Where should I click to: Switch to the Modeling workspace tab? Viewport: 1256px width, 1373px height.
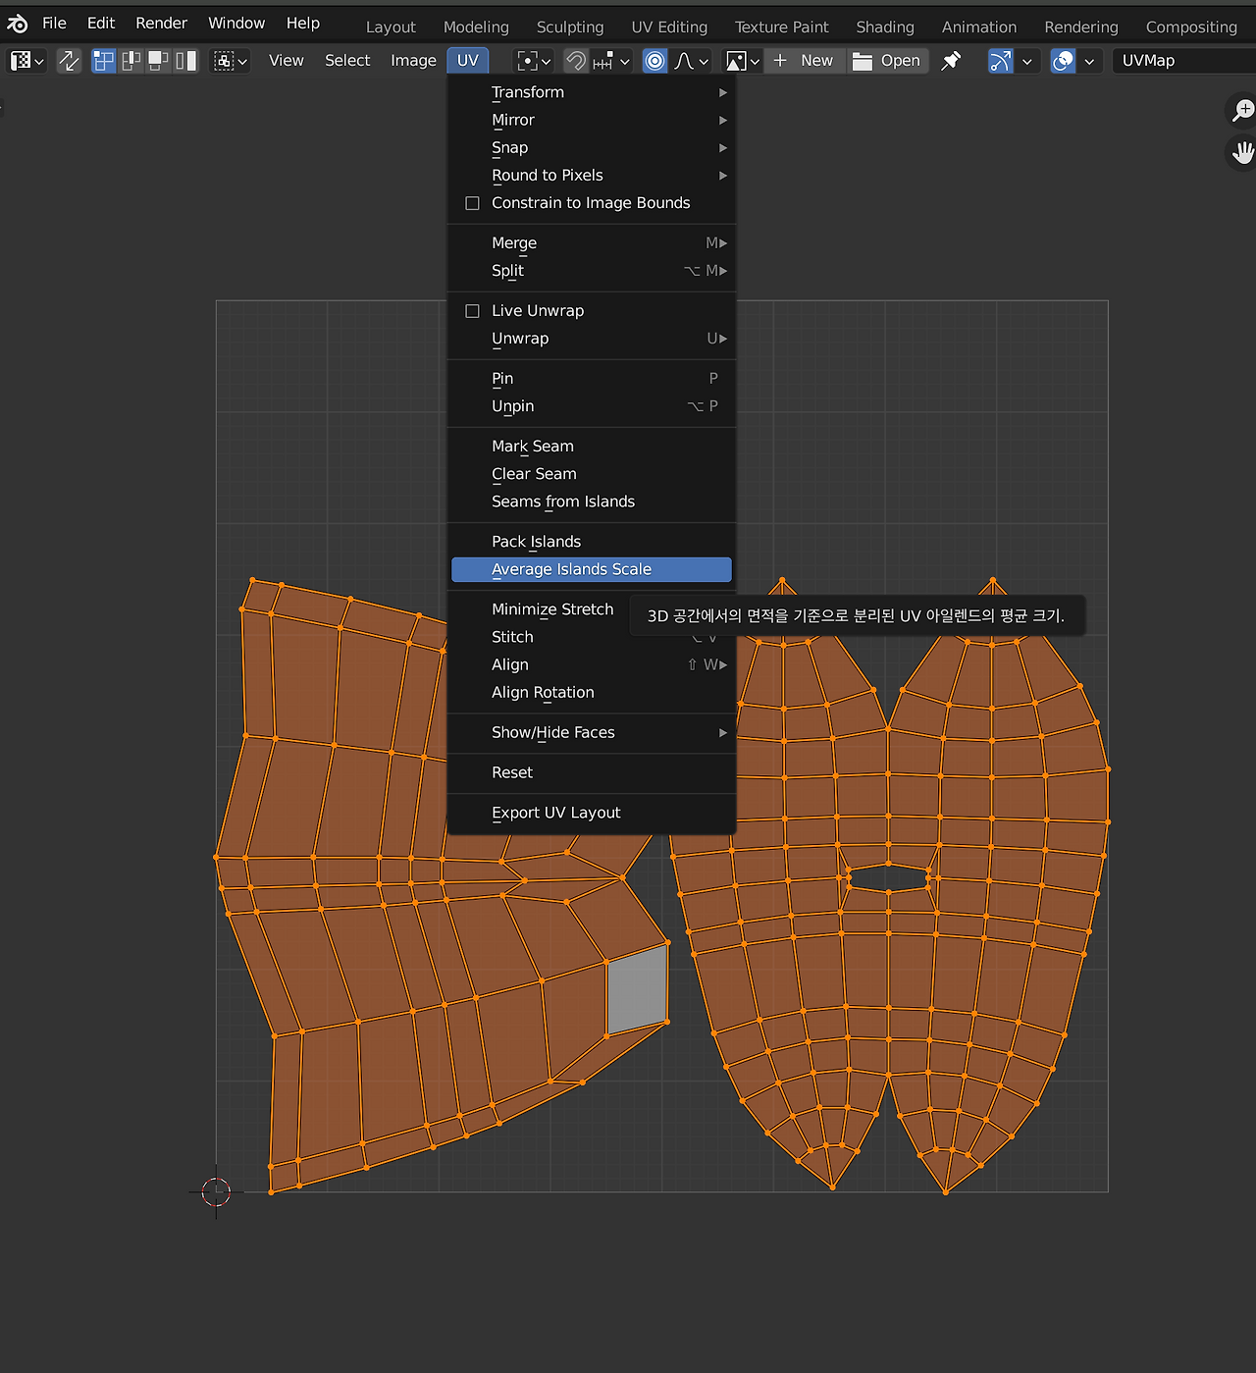click(476, 27)
